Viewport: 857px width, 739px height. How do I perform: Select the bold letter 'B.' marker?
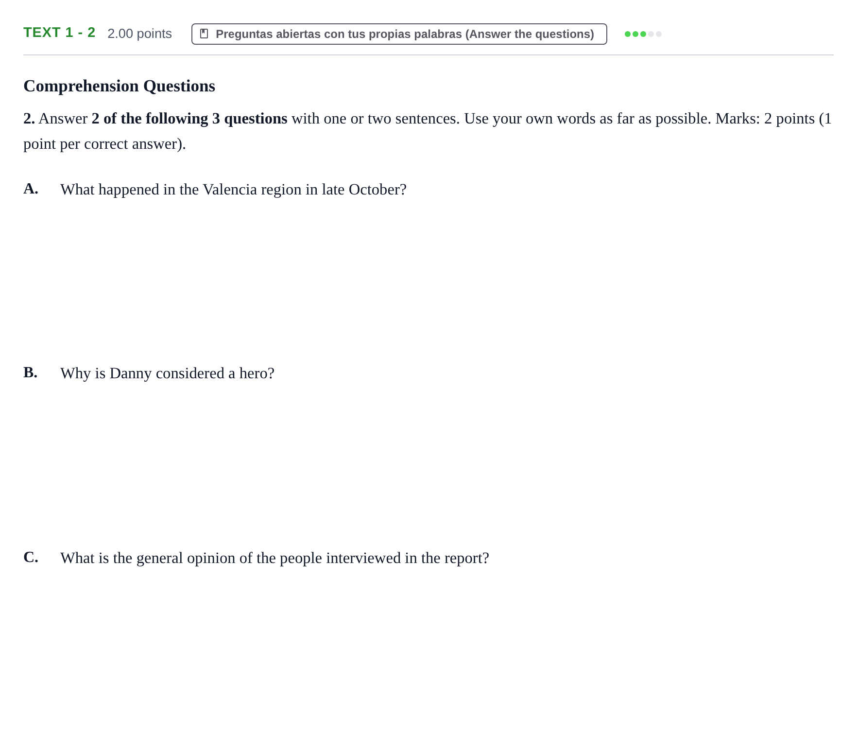coord(30,372)
